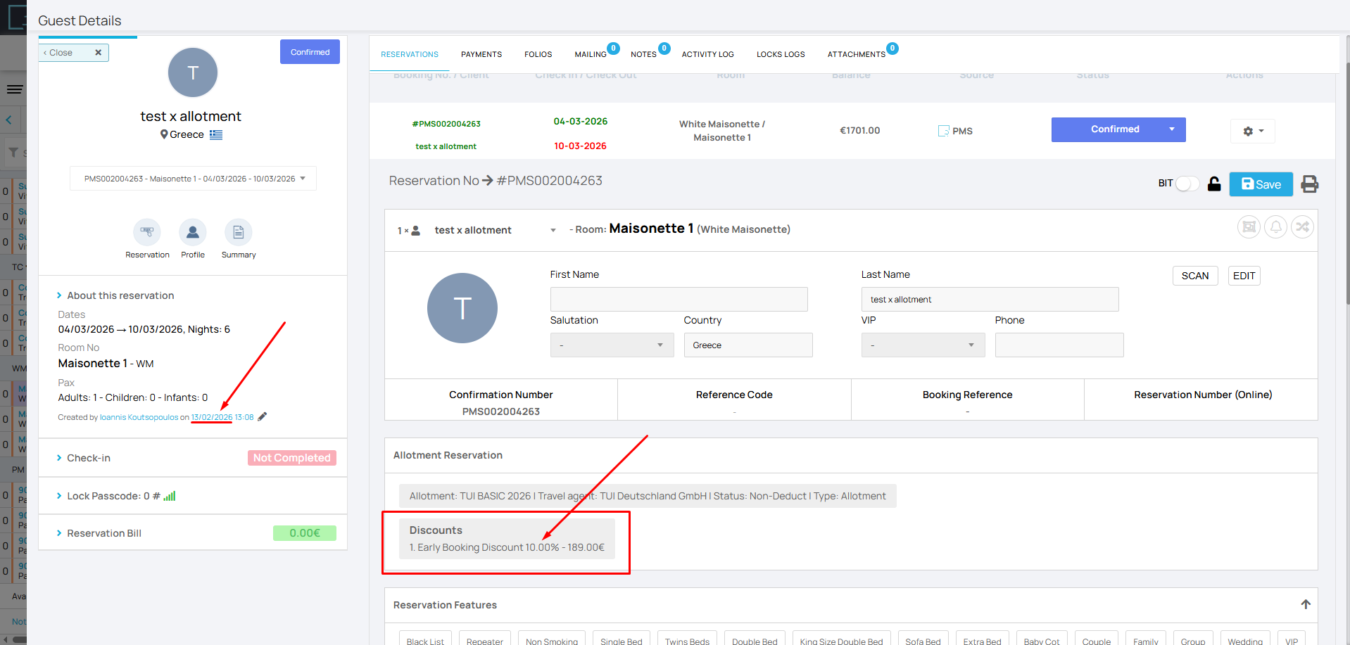Collapse Reservation Features with up arrow
This screenshot has height=645, width=1350.
(x=1305, y=604)
